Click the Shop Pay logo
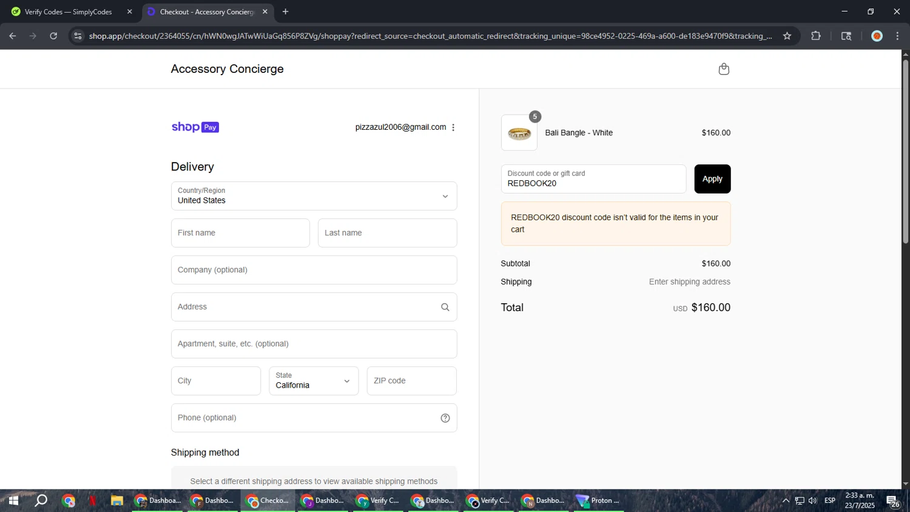 coord(195,127)
